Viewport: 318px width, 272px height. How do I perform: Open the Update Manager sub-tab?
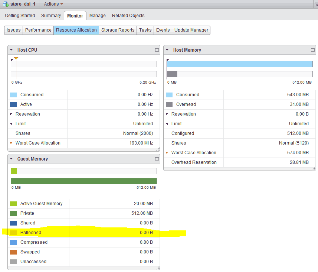pos(191,30)
